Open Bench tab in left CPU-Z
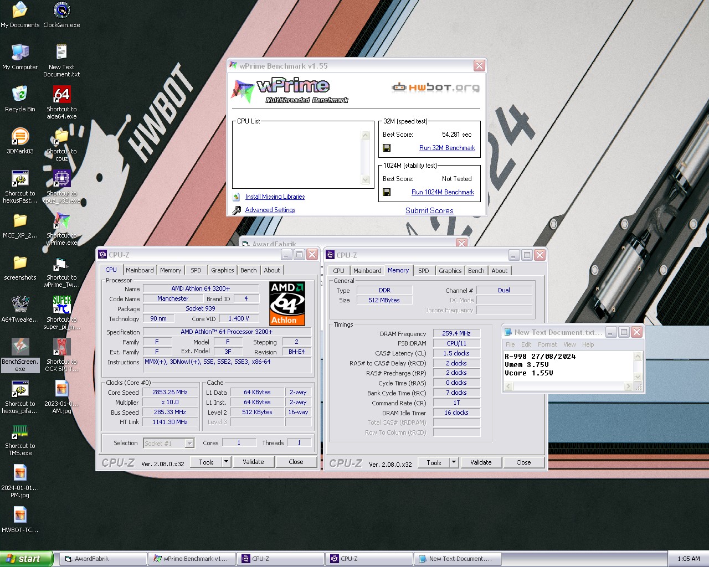This screenshot has width=709, height=567. [249, 270]
